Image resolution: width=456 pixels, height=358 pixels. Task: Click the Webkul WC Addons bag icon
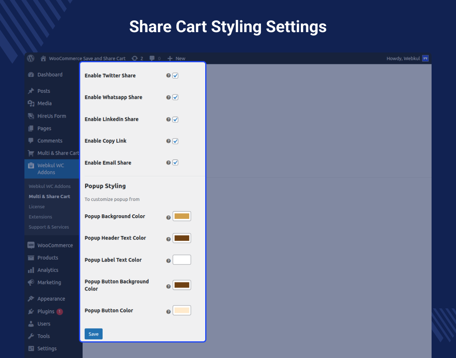coord(31,166)
